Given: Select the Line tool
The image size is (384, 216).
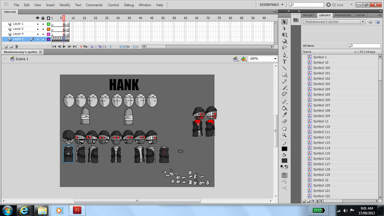Looking at the screenshot, I should click(x=284, y=68).
